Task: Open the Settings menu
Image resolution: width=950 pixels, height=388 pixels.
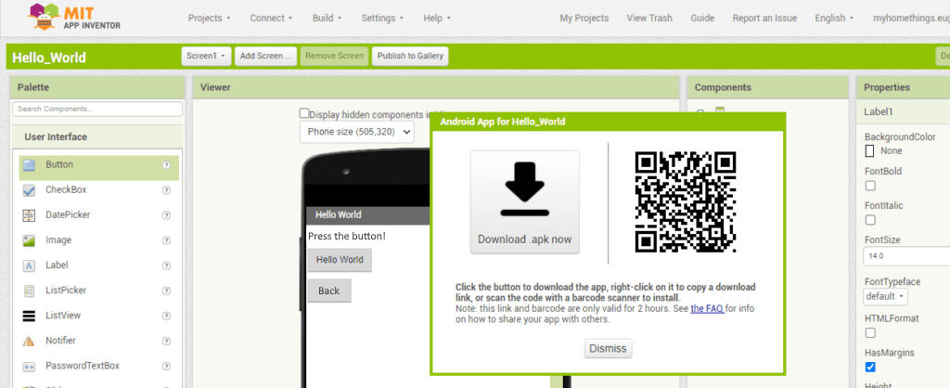Action: (x=382, y=19)
